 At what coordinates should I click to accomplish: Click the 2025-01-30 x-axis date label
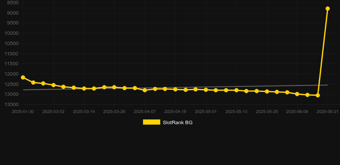pyautogui.click(x=23, y=112)
